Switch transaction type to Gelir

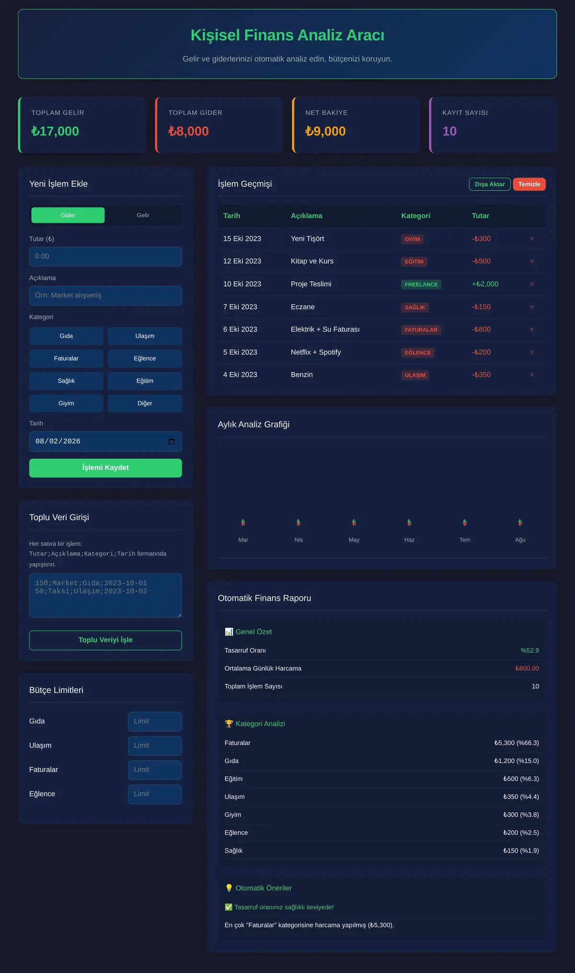[x=143, y=215]
